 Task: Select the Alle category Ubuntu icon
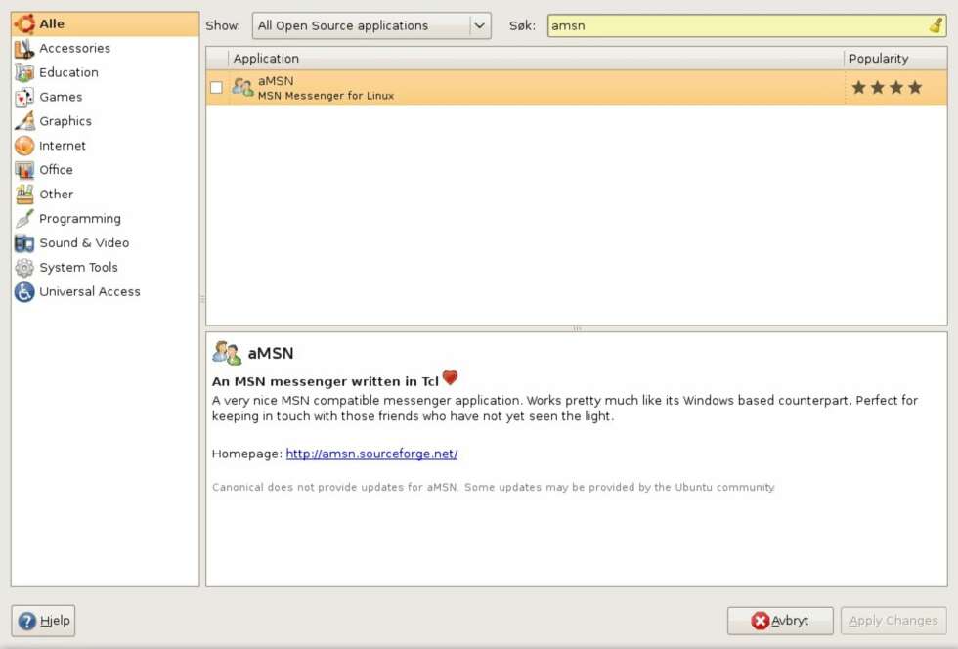tap(24, 23)
